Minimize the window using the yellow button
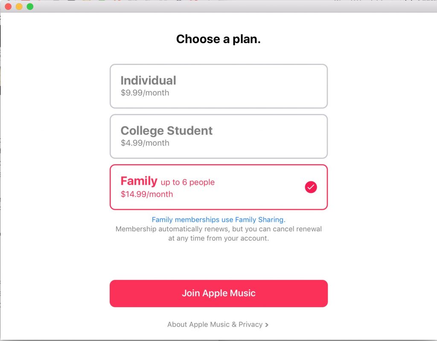Image resolution: width=437 pixels, height=341 pixels. click(x=19, y=7)
